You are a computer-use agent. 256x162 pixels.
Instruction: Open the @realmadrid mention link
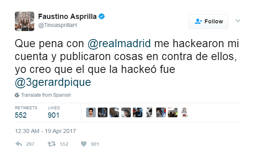coord(119,44)
